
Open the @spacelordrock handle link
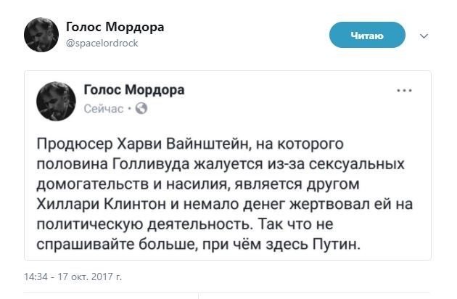click(x=102, y=43)
